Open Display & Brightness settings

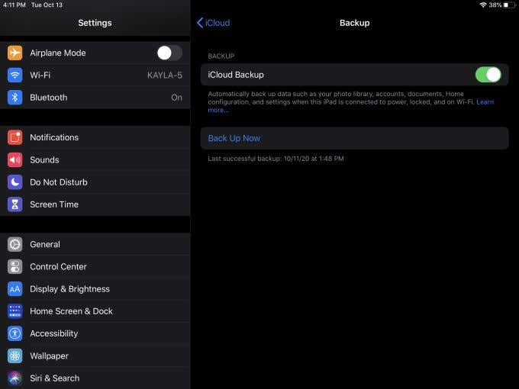[95, 289]
